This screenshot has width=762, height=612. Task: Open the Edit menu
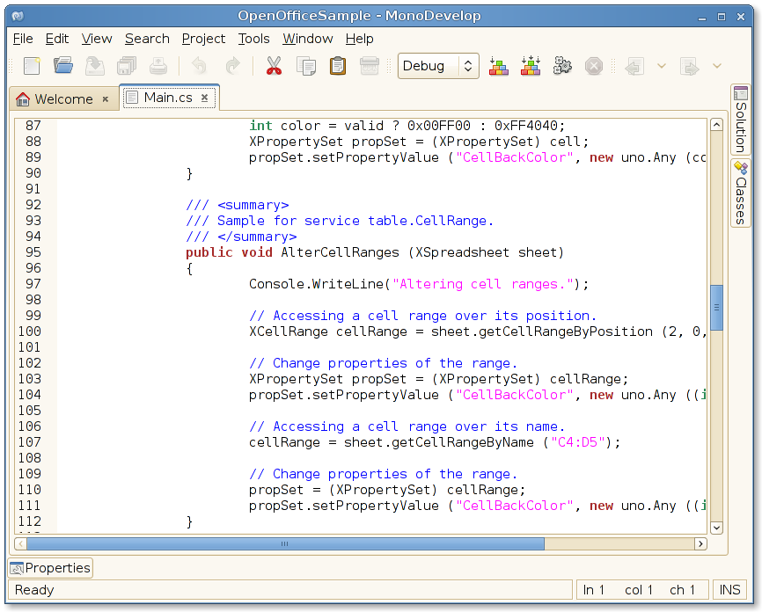[57, 39]
